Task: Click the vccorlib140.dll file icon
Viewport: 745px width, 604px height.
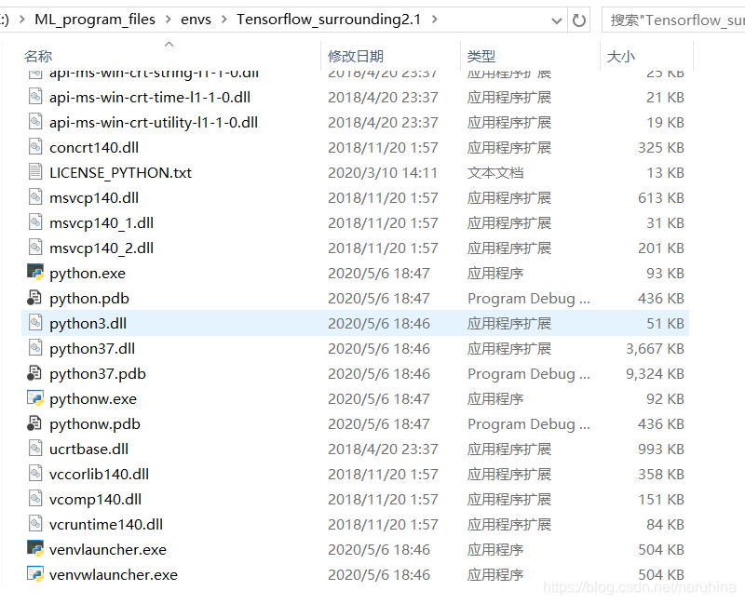Action: pos(35,474)
